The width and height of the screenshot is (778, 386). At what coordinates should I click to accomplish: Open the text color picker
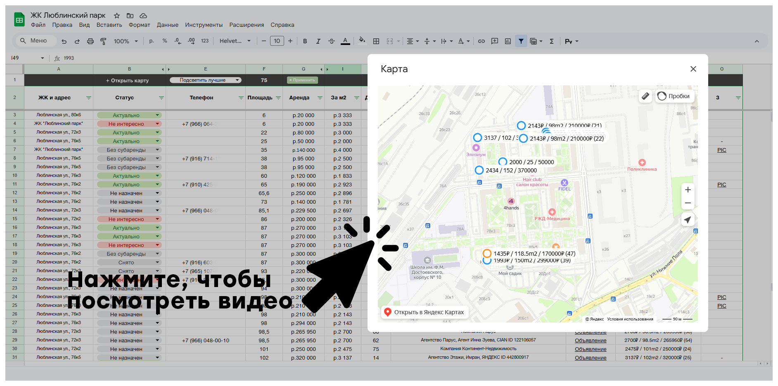point(345,41)
